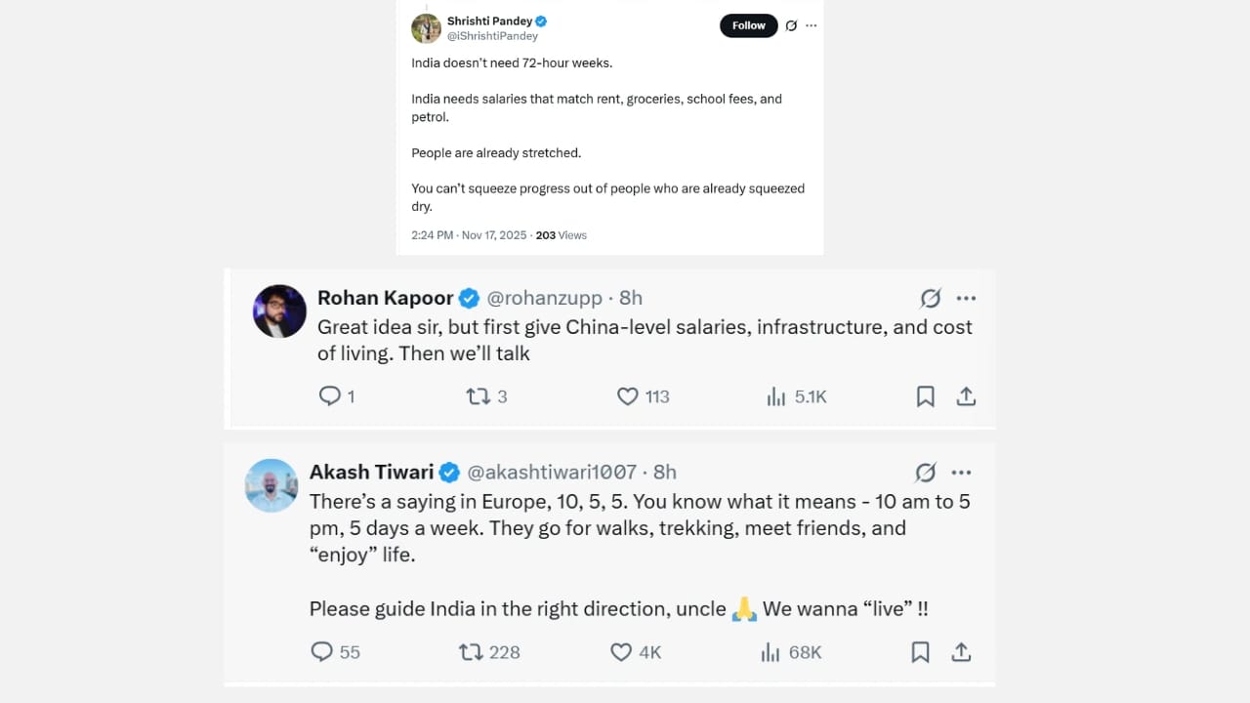Screen dimensions: 1250x703
Task: Like Rohan Kapoor's tweet
Action: coord(627,395)
